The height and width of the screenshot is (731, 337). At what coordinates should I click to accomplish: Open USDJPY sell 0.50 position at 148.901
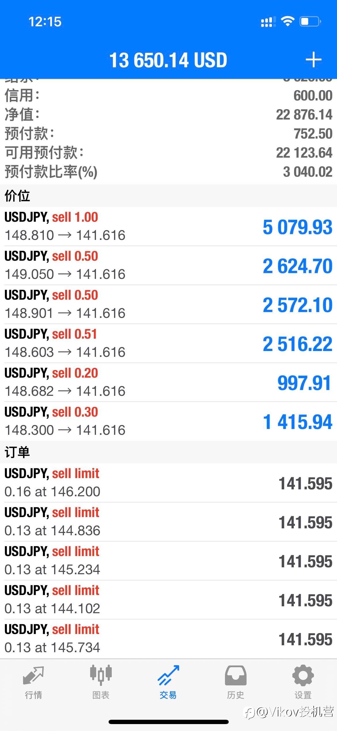coord(168,304)
